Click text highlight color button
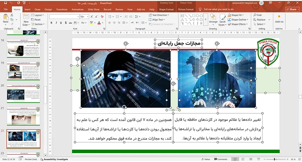This screenshot has width=302, height=162. [x=92, y=23]
